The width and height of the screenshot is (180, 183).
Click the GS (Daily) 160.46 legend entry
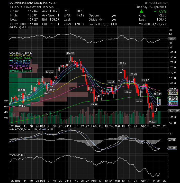click(22, 53)
